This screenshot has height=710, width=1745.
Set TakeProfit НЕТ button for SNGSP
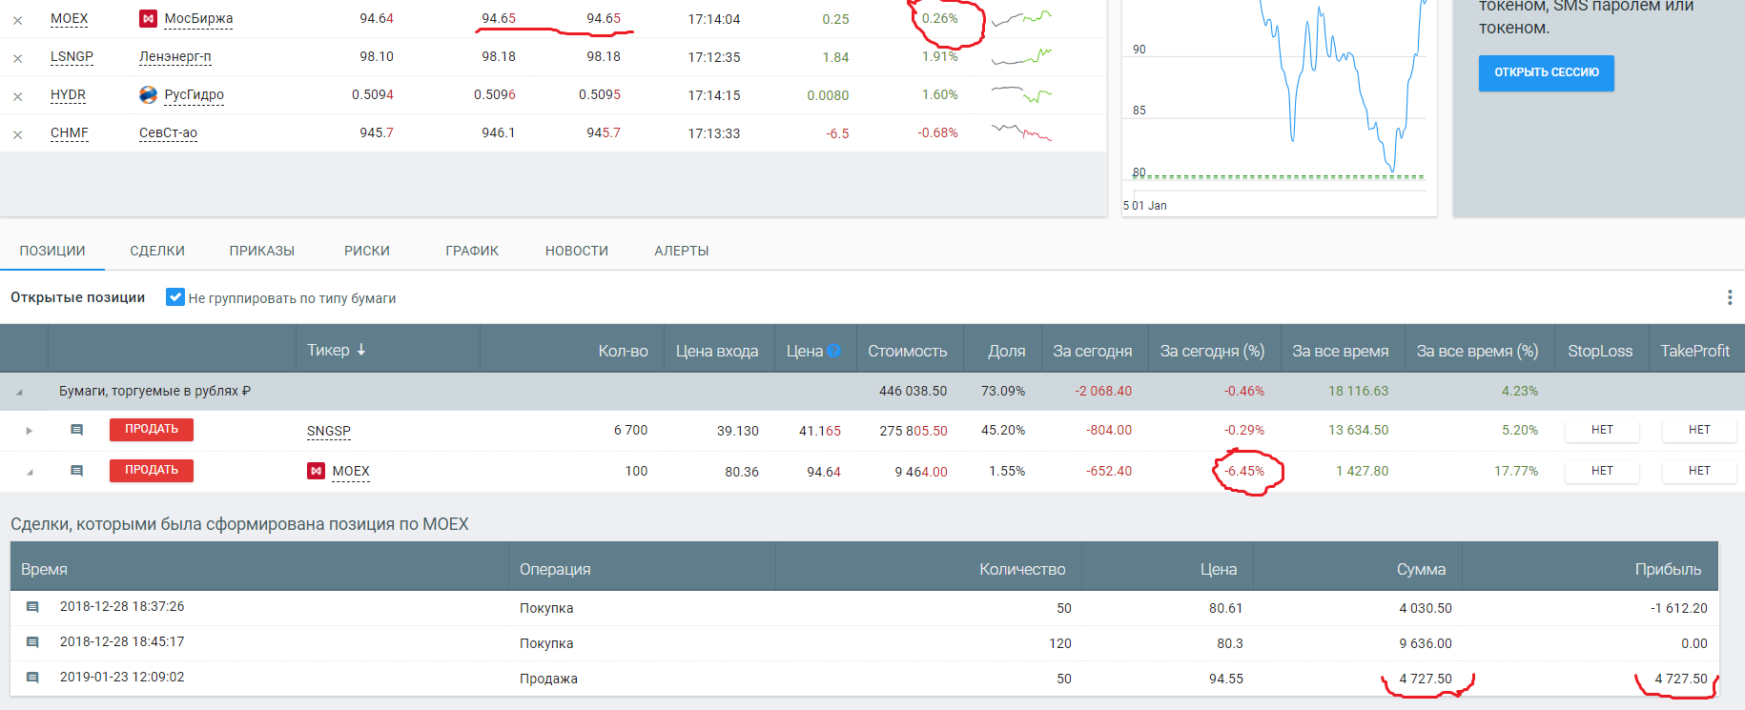click(x=1699, y=430)
